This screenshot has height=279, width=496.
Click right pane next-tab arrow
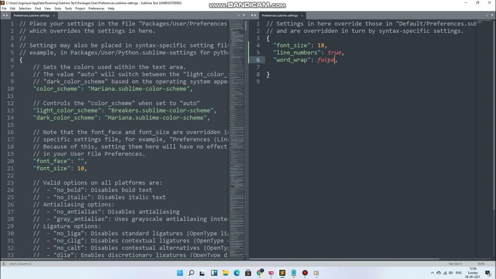[x=256, y=15]
